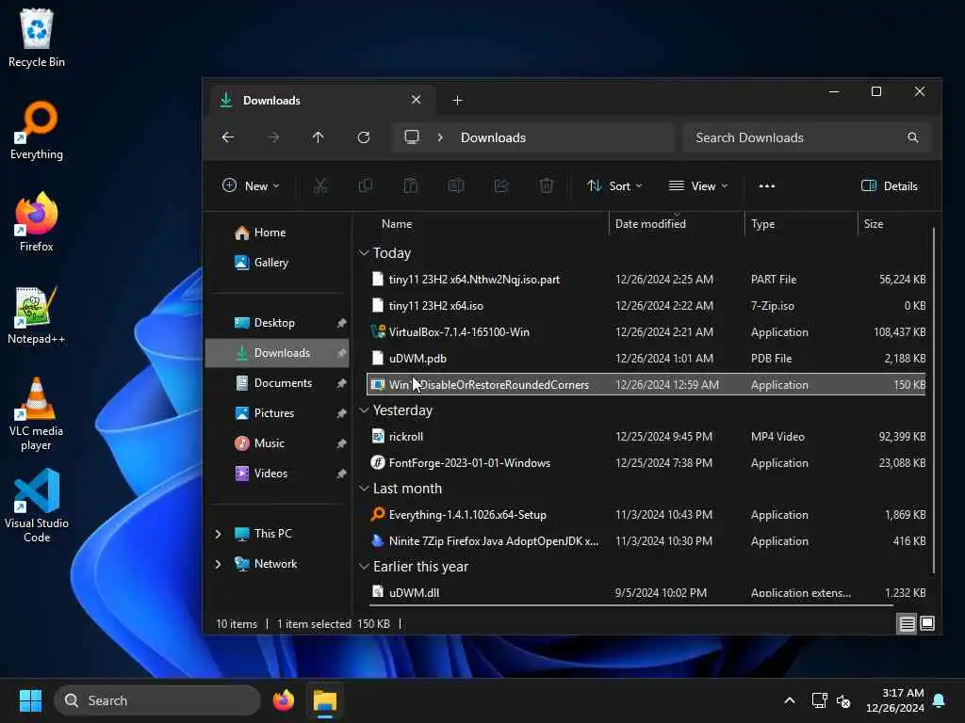Add a new Explorer tab
This screenshot has height=723, width=965.
point(457,100)
